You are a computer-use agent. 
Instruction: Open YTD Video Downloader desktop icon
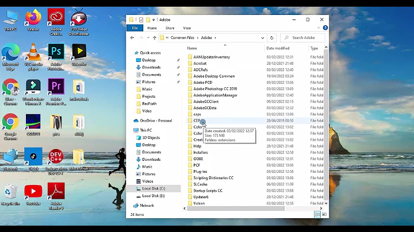coord(79,22)
